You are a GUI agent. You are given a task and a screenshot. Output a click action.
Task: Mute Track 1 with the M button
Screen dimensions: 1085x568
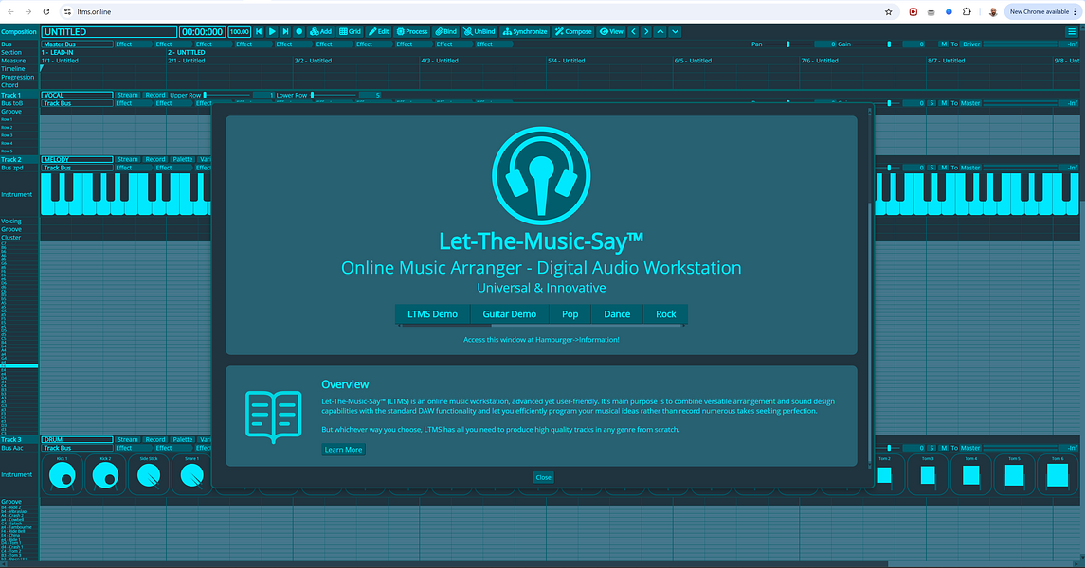click(944, 103)
